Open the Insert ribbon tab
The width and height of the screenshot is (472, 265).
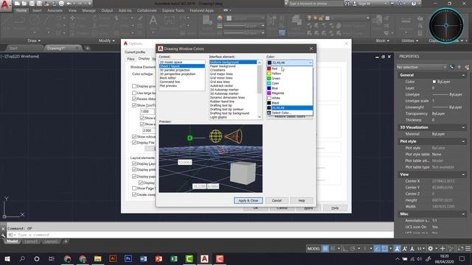pyautogui.click(x=37, y=10)
